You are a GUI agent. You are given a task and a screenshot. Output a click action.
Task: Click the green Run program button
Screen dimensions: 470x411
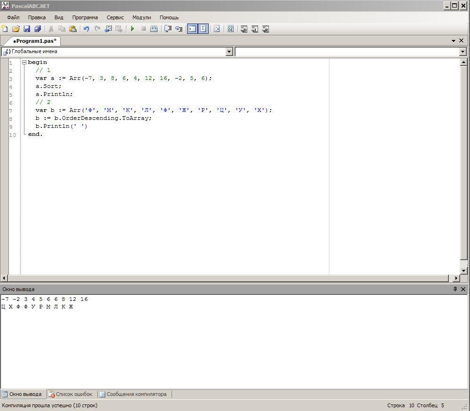133,29
